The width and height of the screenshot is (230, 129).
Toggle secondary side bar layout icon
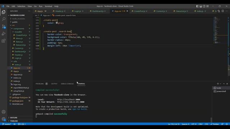(204, 6)
